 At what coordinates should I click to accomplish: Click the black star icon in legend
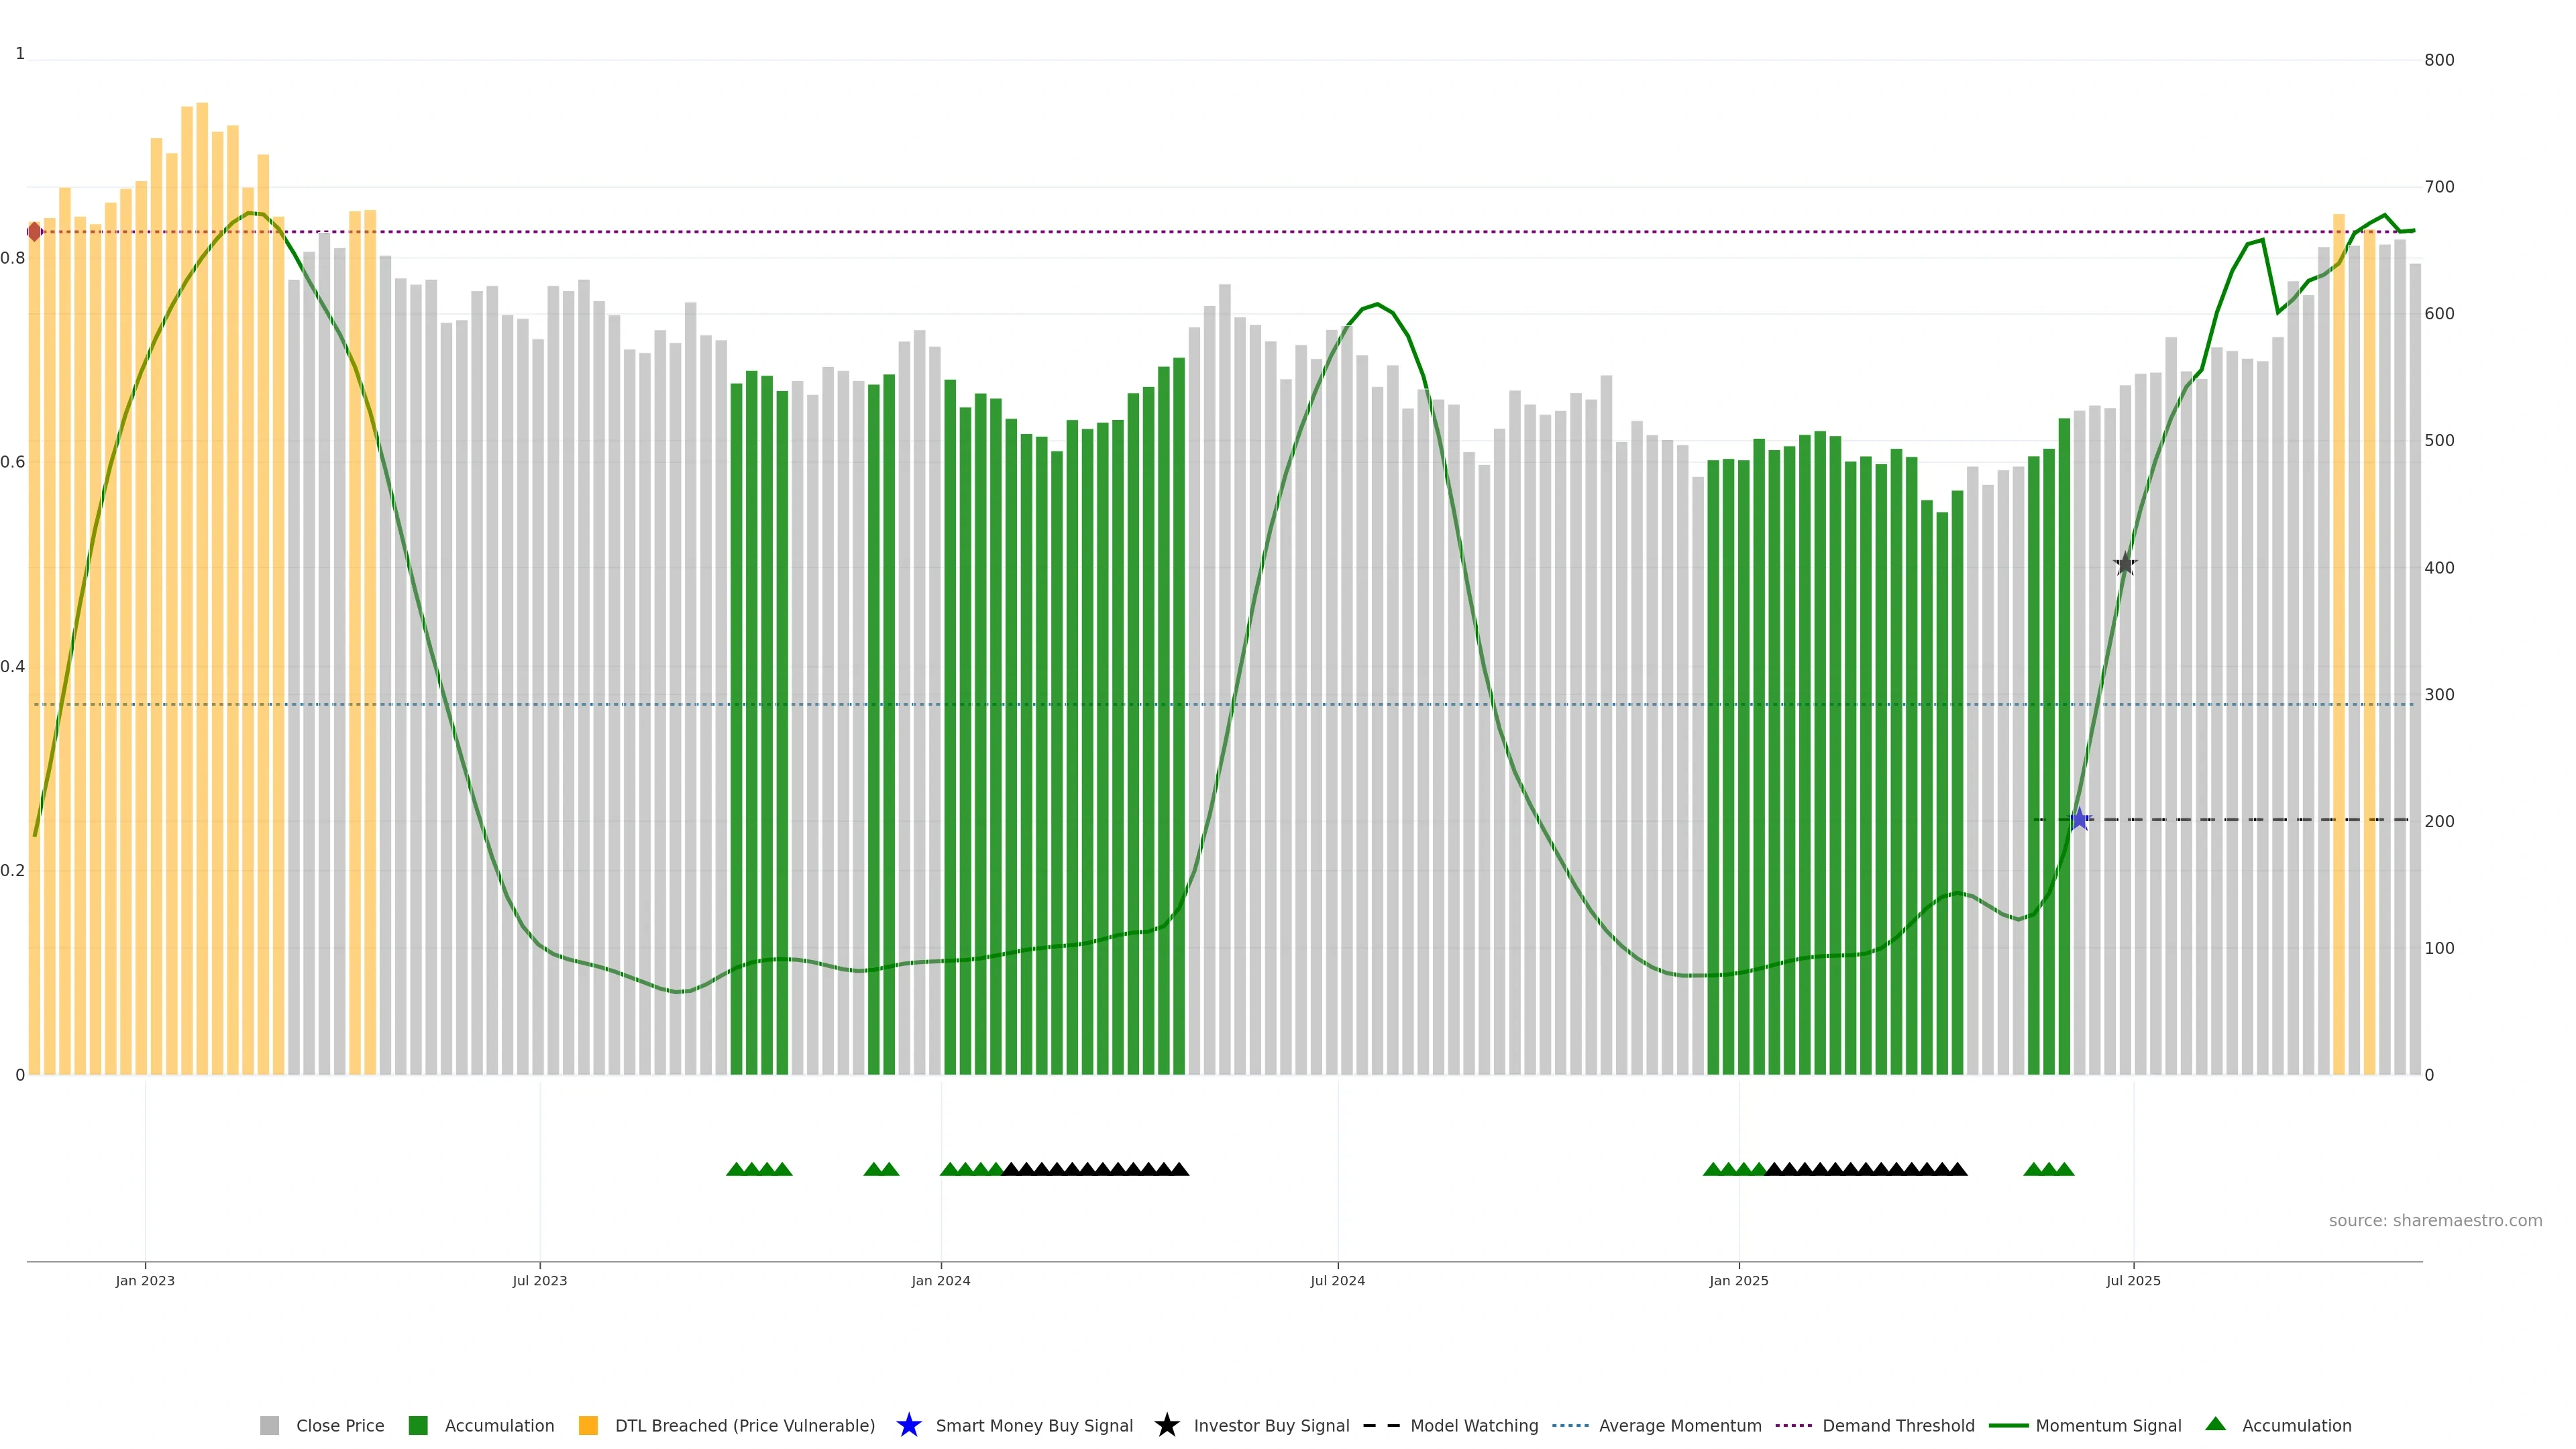(1166, 1425)
